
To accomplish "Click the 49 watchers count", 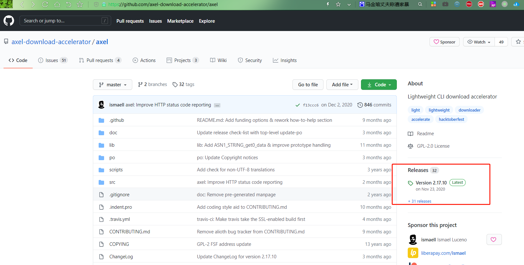I will tap(501, 42).
